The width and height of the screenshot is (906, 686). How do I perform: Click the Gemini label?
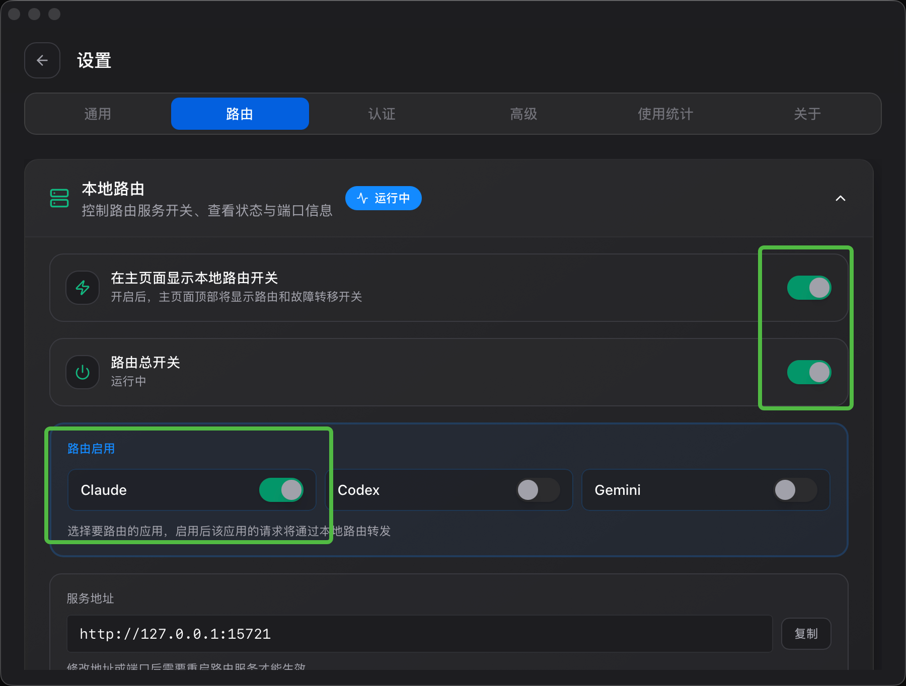point(618,490)
